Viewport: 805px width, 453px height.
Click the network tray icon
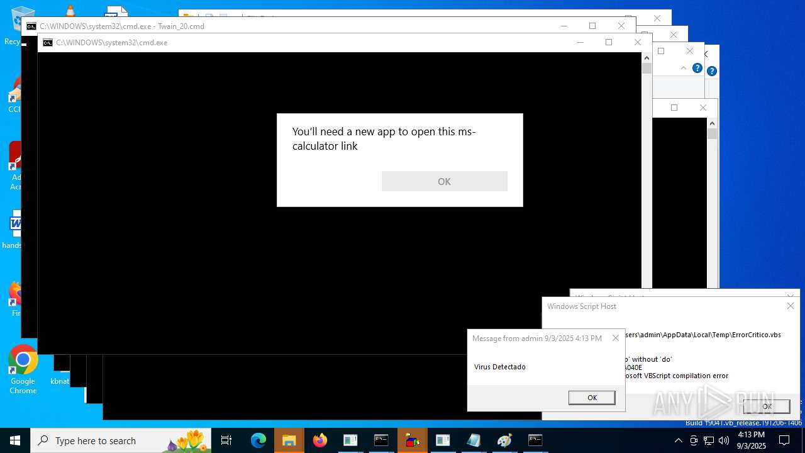tap(709, 440)
